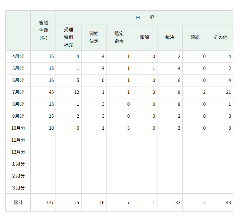Click the 裁決 column header
Viewport: 246px width, 220px height.
coord(170,37)
